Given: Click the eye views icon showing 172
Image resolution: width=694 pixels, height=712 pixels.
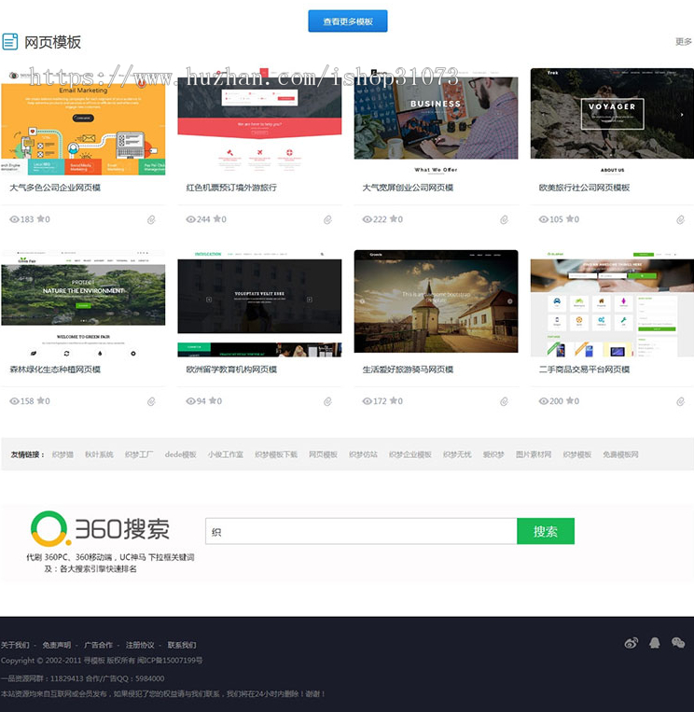Looking at the screenshot, I should coord(368,401).
